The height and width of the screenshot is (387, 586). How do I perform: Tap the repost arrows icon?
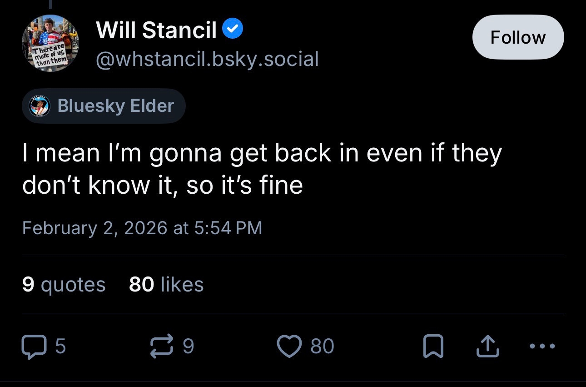click(x=163, y=346)
